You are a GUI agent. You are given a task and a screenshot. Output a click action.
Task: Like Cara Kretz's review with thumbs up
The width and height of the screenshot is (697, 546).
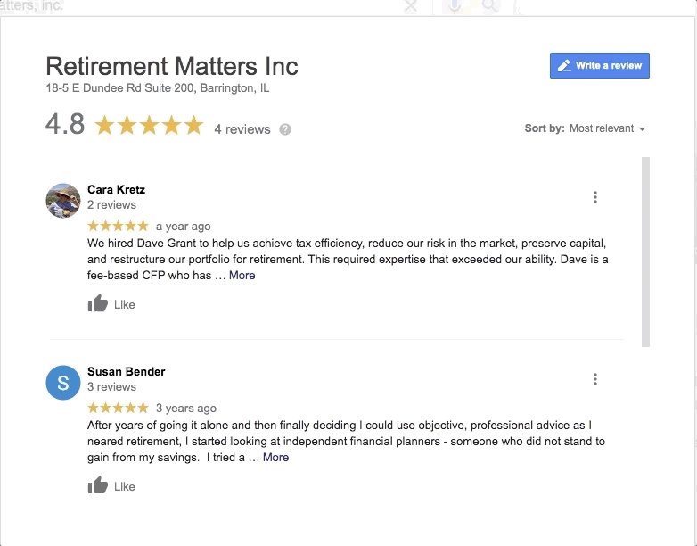(98, 304)
